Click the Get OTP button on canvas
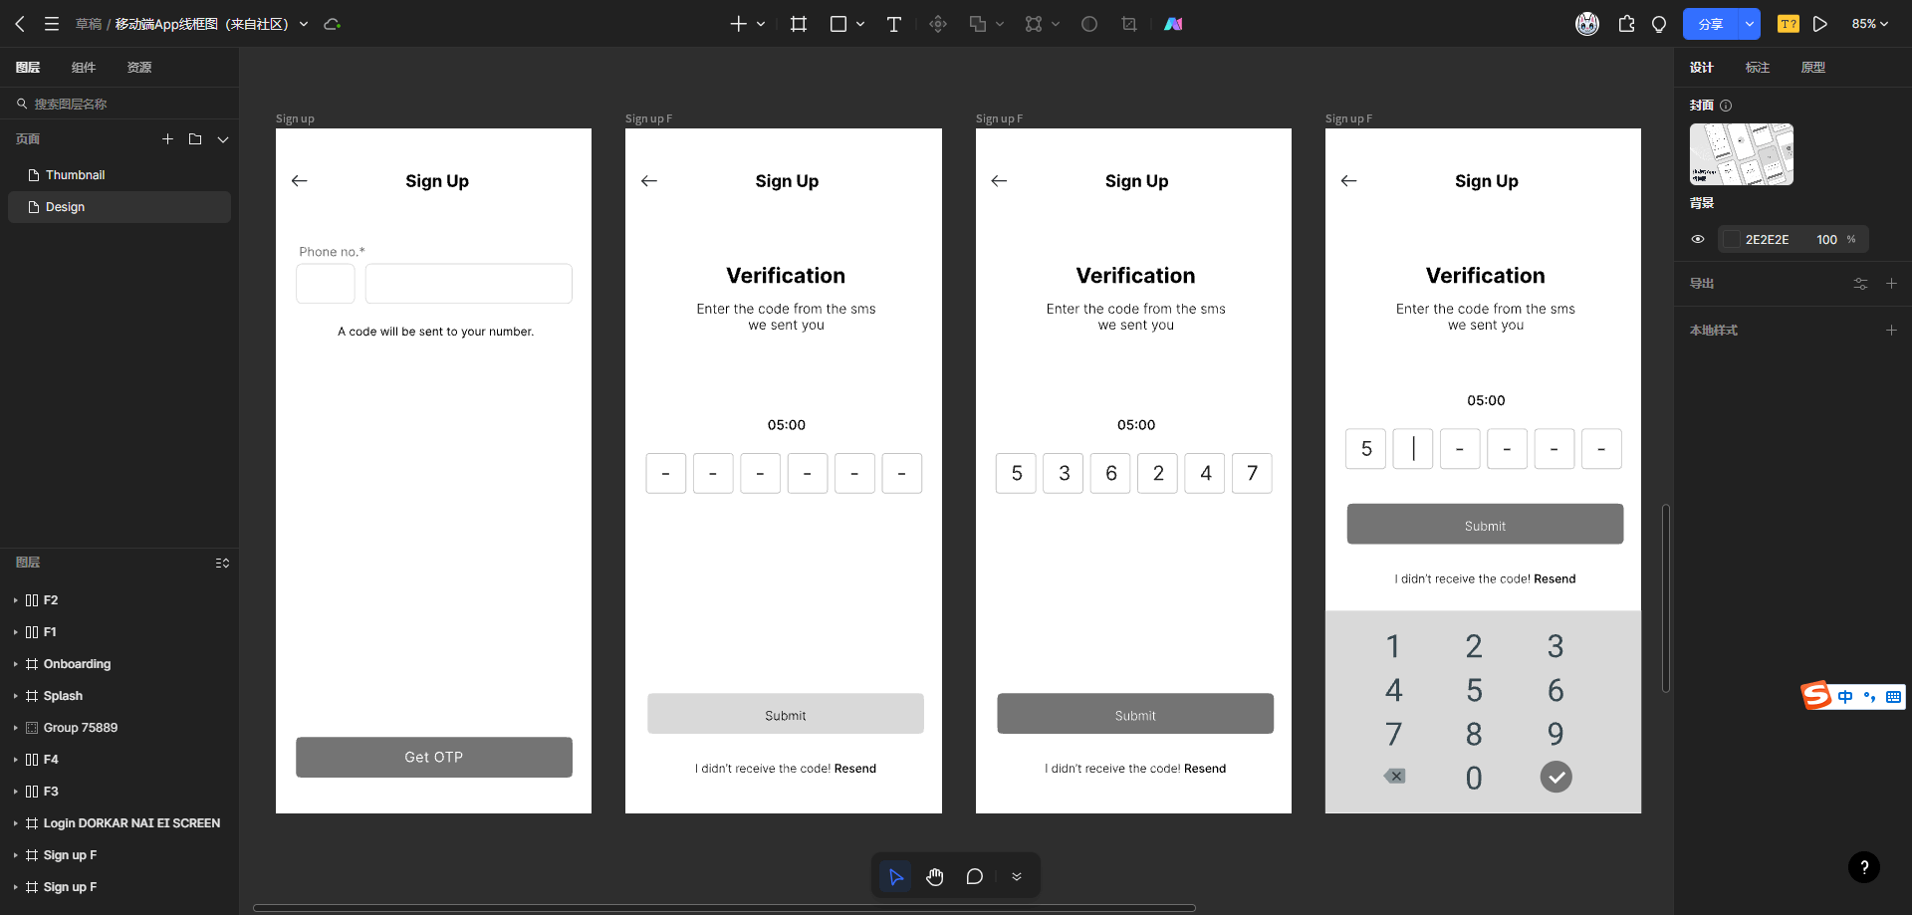Screen dimensions: 1912x915 point(433,757)
